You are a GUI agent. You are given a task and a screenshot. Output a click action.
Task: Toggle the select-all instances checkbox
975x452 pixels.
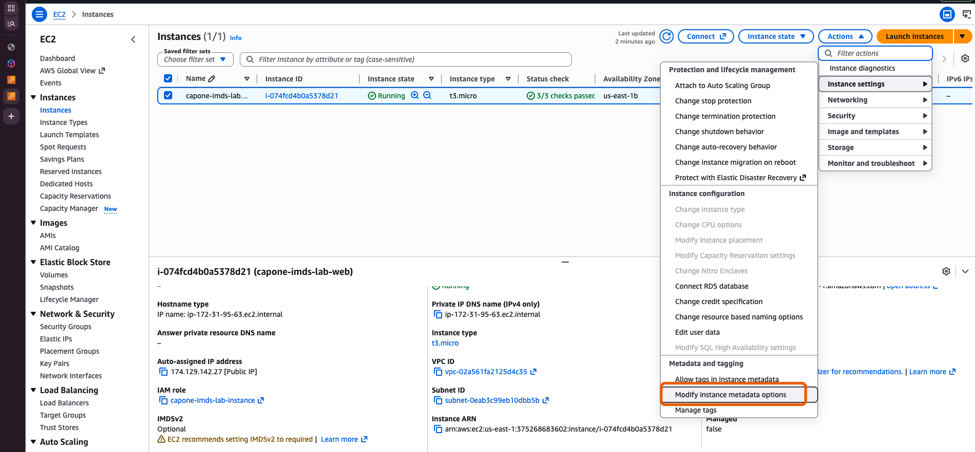click(x=168, y=78)
